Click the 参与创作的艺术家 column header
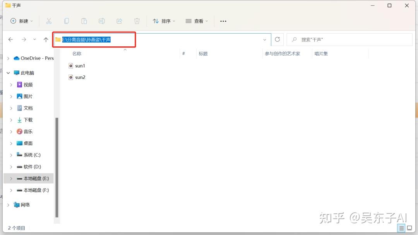 [x=282, y=54]
